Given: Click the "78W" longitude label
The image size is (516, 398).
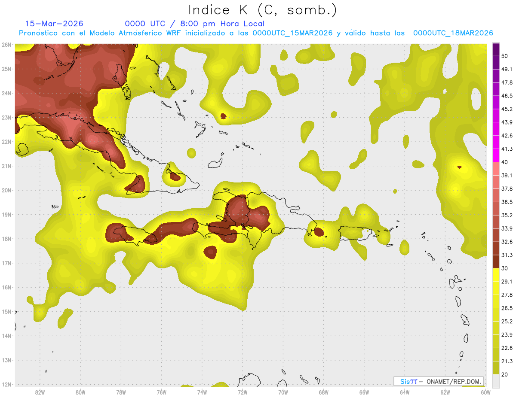Looking at the screenshot, I should point(121,392).
